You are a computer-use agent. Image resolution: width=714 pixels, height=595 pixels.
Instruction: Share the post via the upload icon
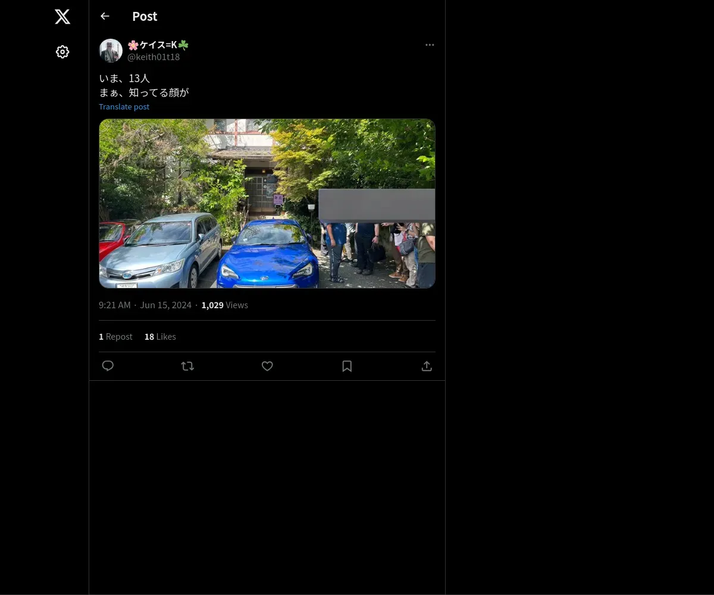click(x=427, y=366)
